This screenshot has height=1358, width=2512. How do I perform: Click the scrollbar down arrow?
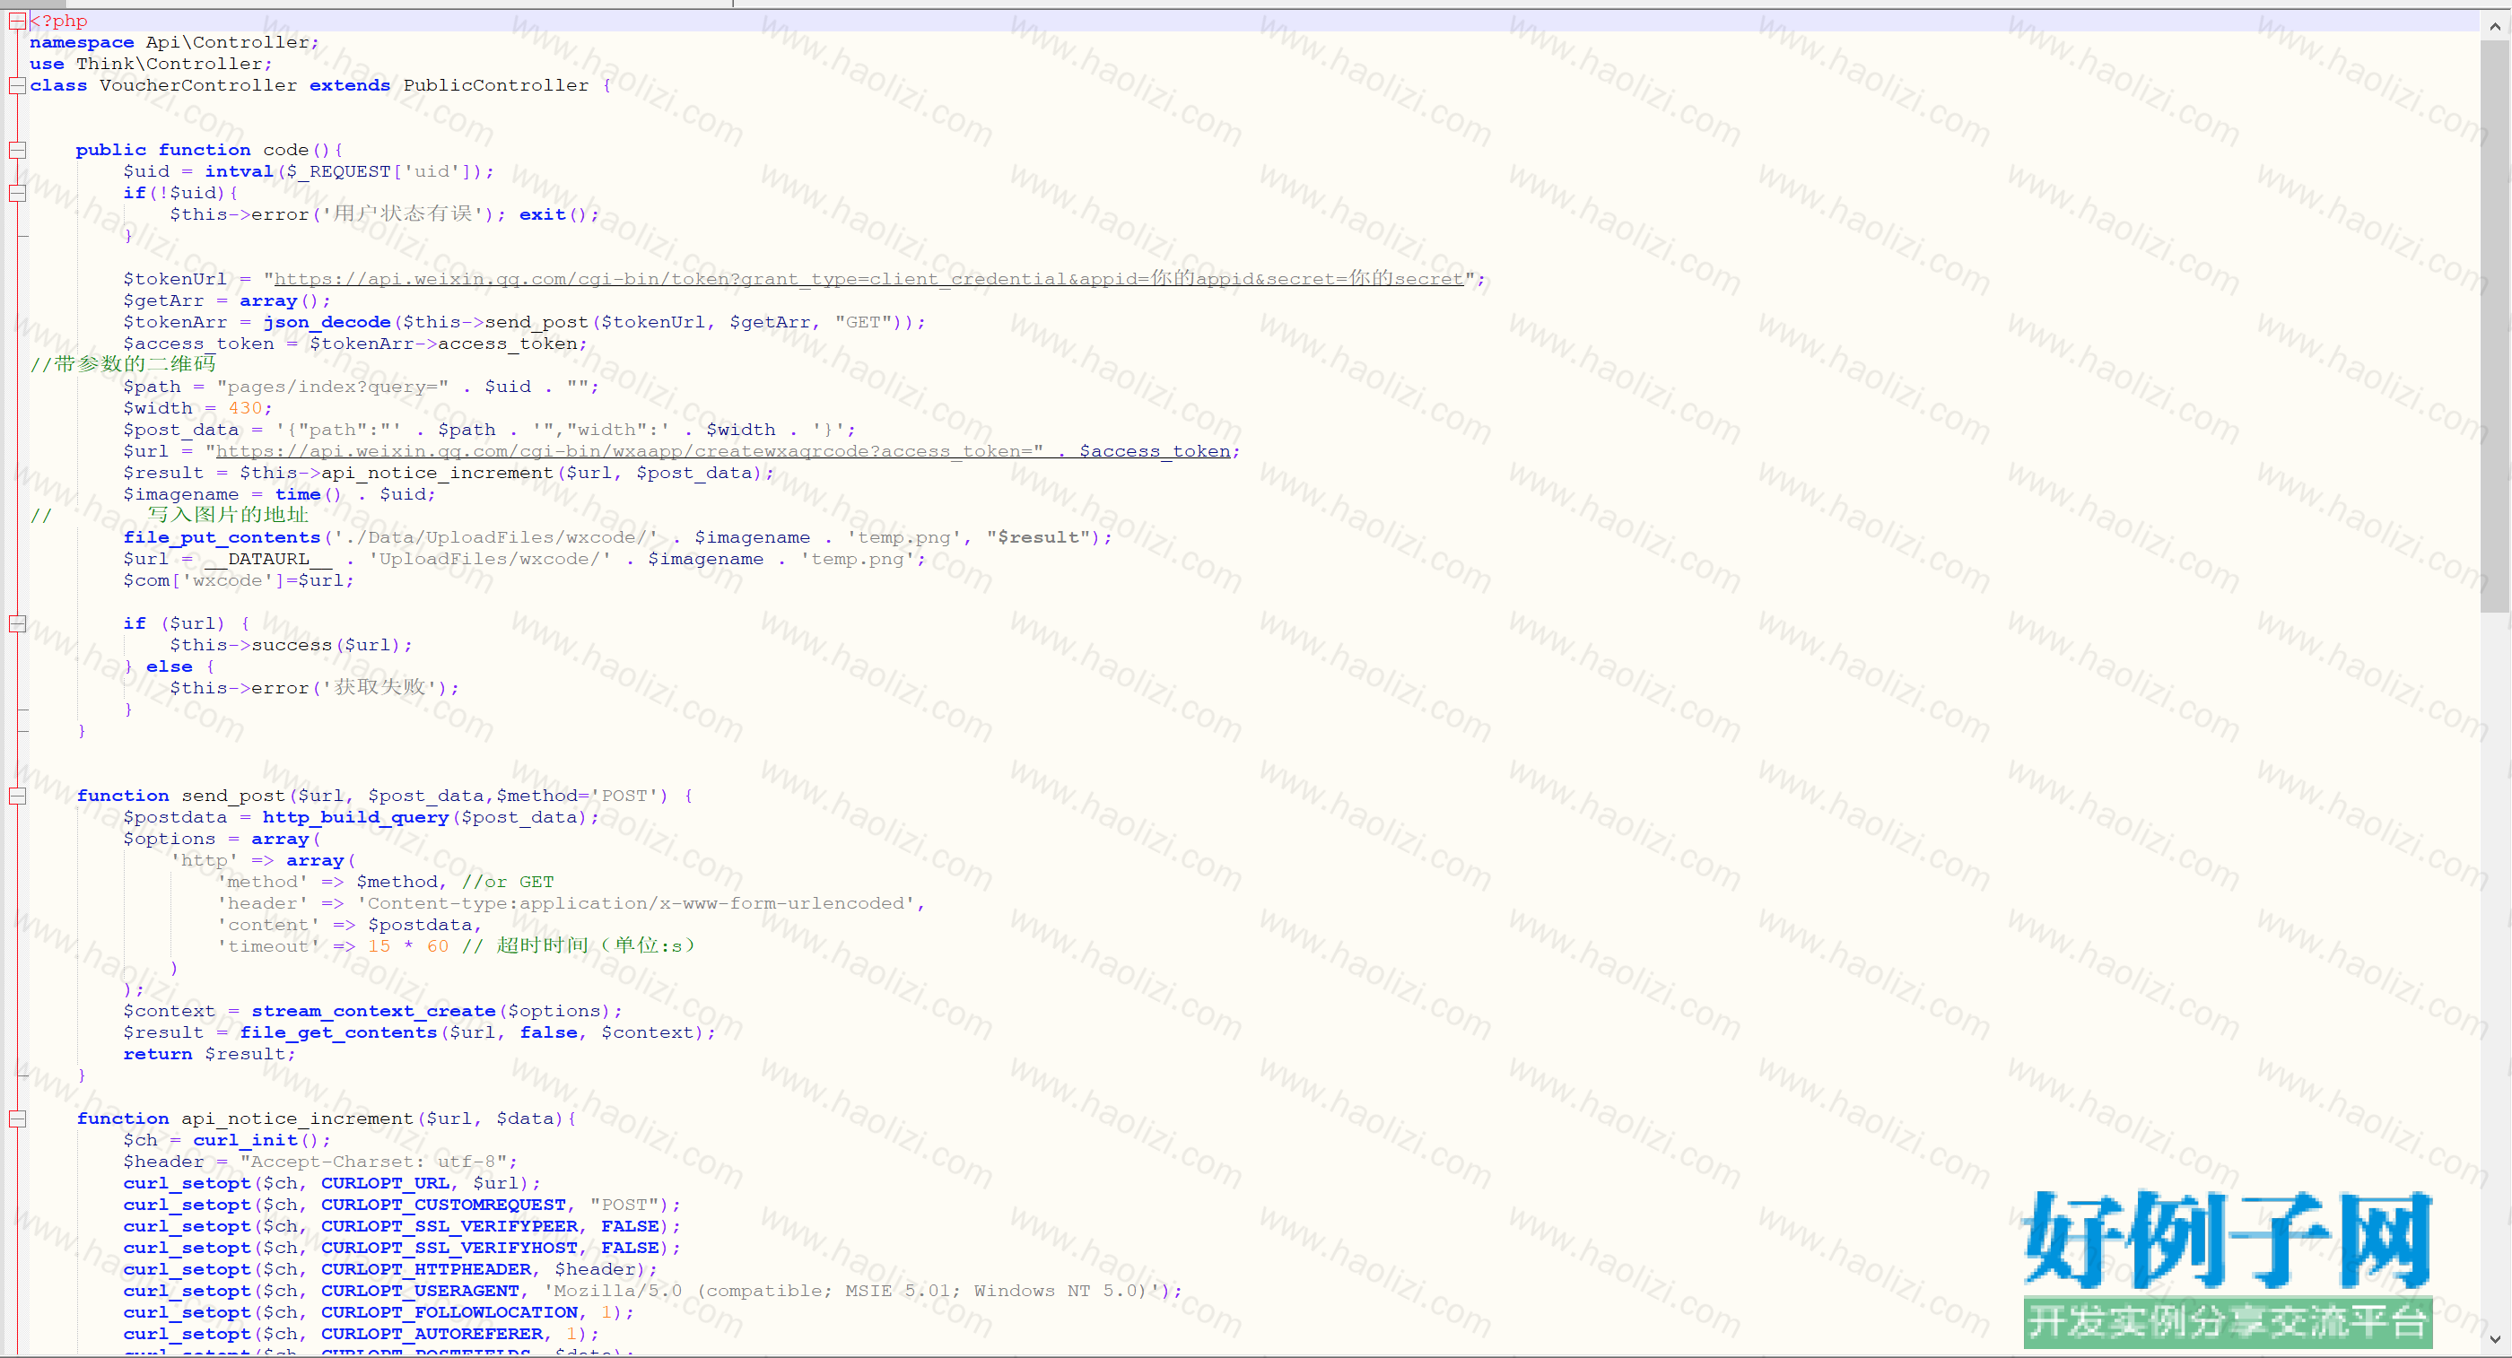coord(2494,1339)
